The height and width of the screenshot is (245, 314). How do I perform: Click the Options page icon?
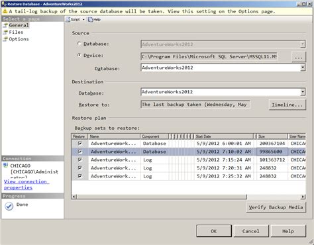click(x=5, y=39)
